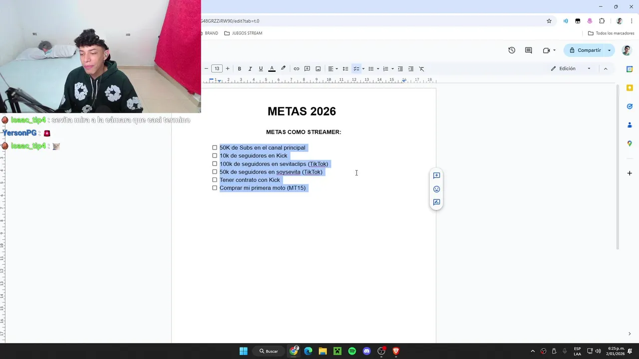639x359 pixels.
Task: Open the highlight color tool
Action: click(x=283, y=69)
